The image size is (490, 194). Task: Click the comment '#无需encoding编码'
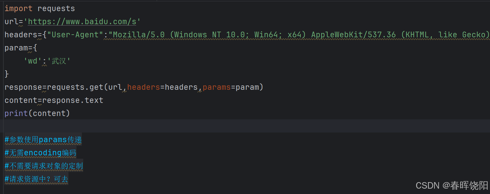pos(41,153)
